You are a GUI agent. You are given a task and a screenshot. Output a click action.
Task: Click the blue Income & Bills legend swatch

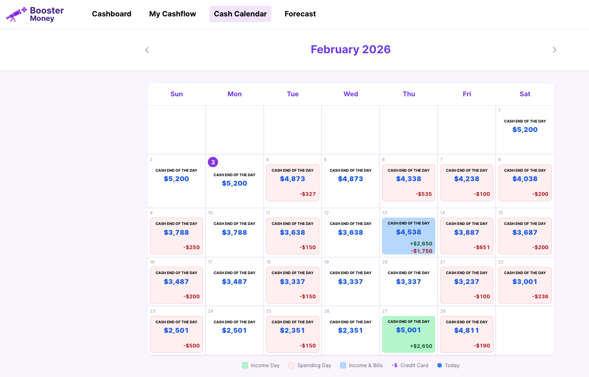tap(343, 365)
